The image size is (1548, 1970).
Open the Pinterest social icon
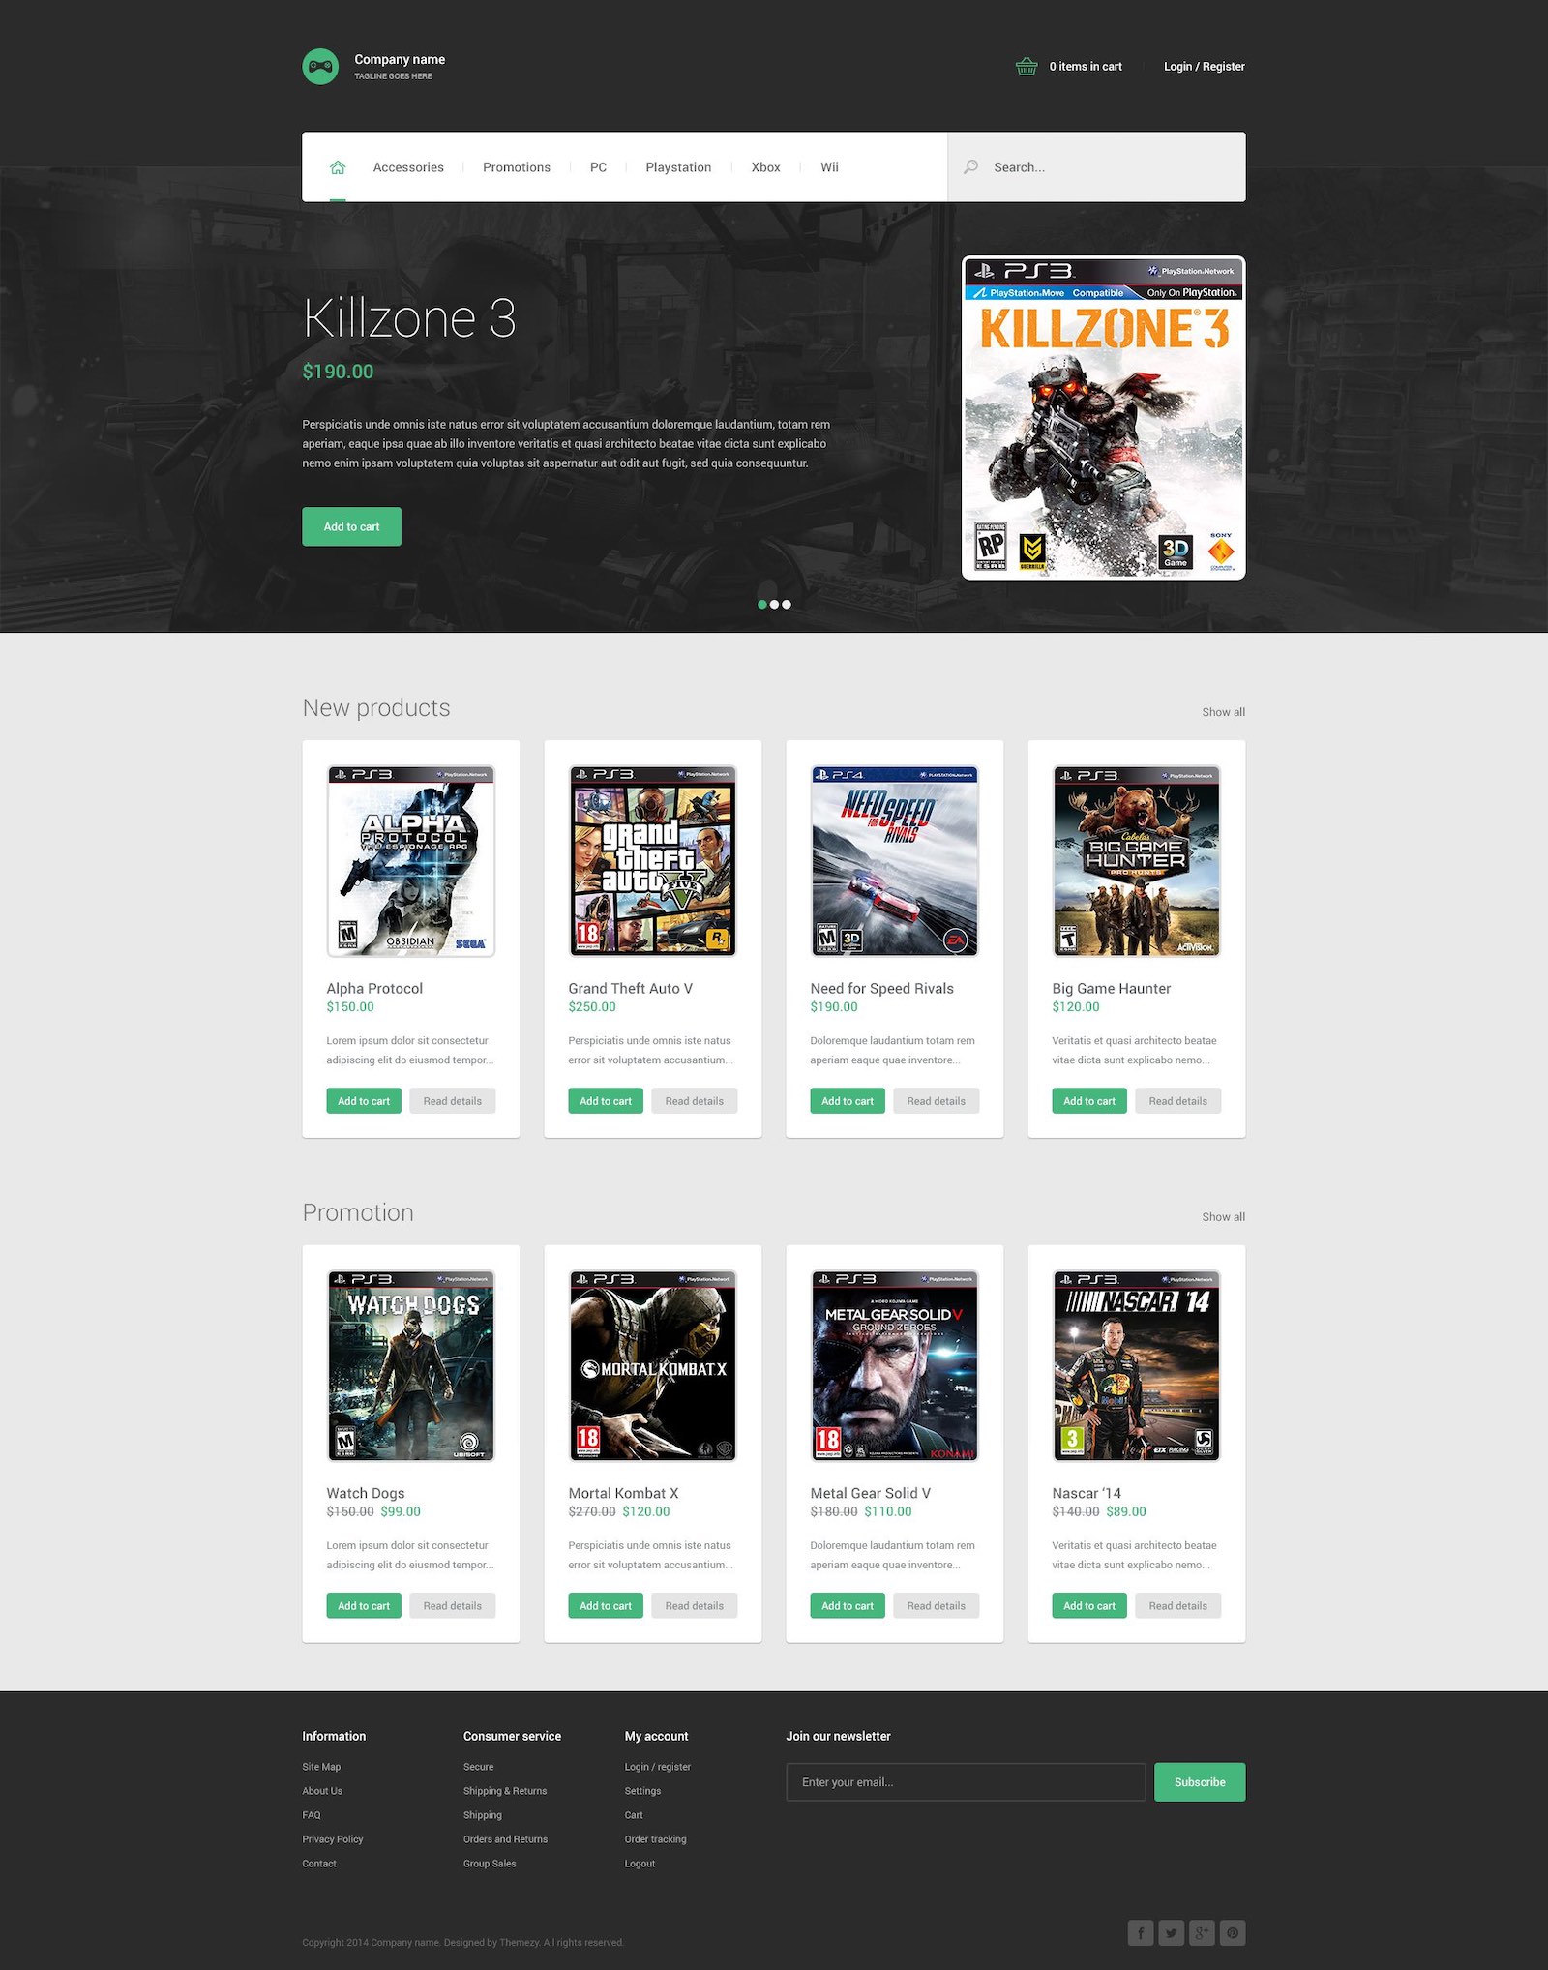click(1233, 1932)
